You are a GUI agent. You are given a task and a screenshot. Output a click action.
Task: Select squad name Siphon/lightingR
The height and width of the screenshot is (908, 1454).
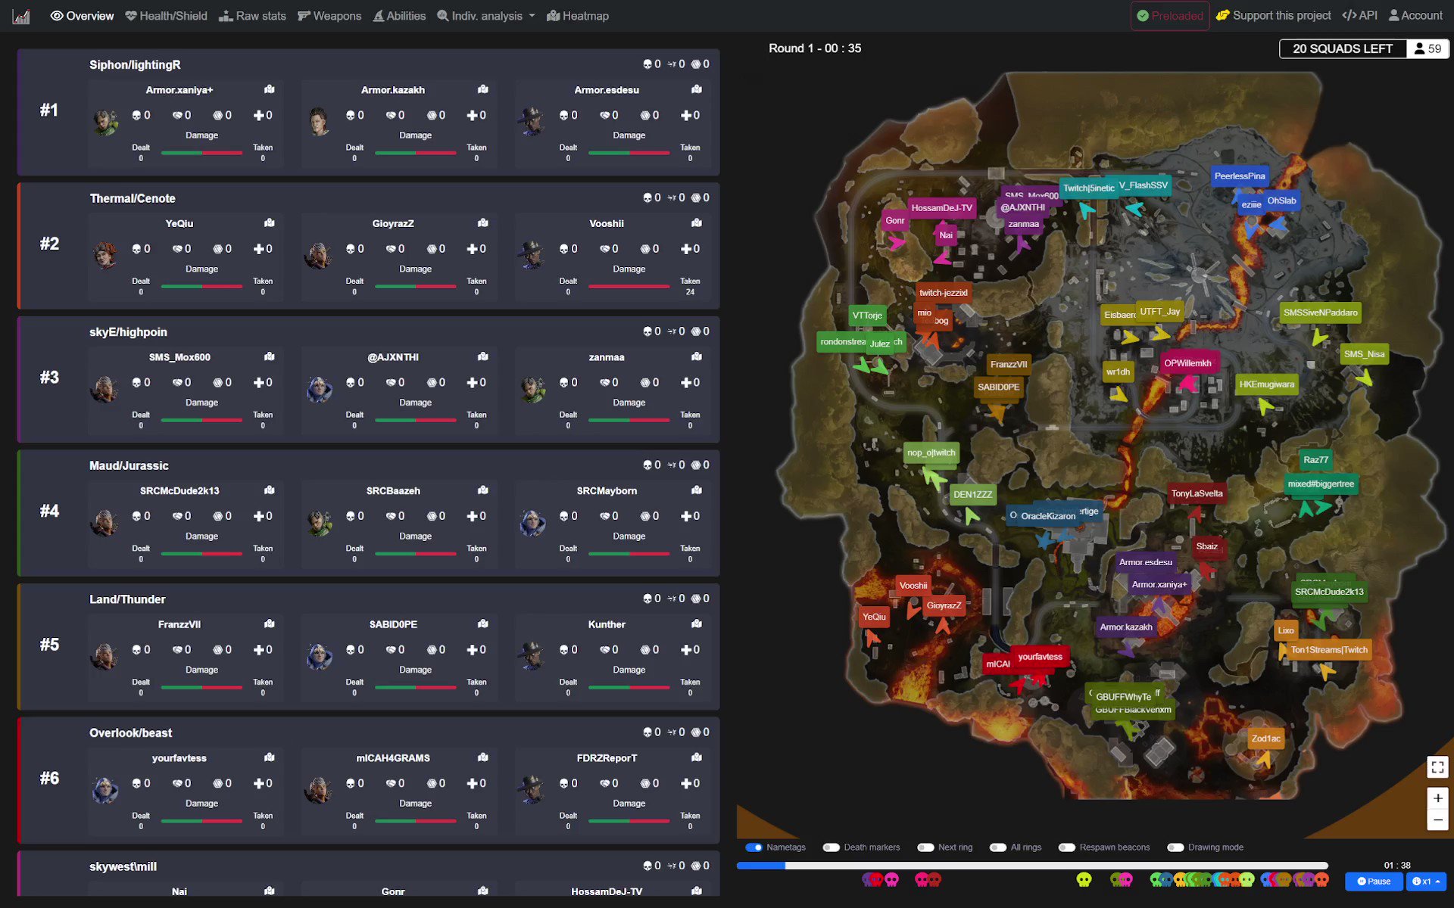click(135, 65)
